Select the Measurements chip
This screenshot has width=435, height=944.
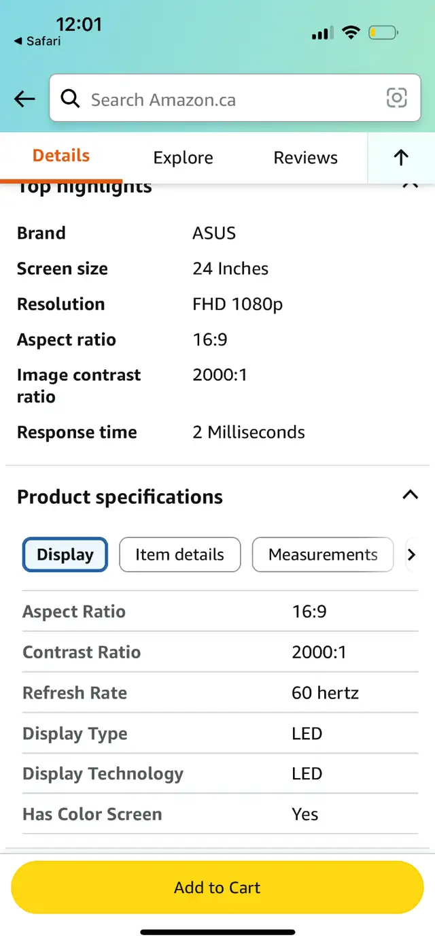[x=323, y=554]
